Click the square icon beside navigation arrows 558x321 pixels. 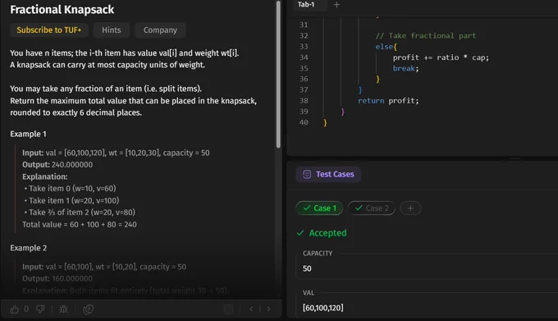point(228,310)
